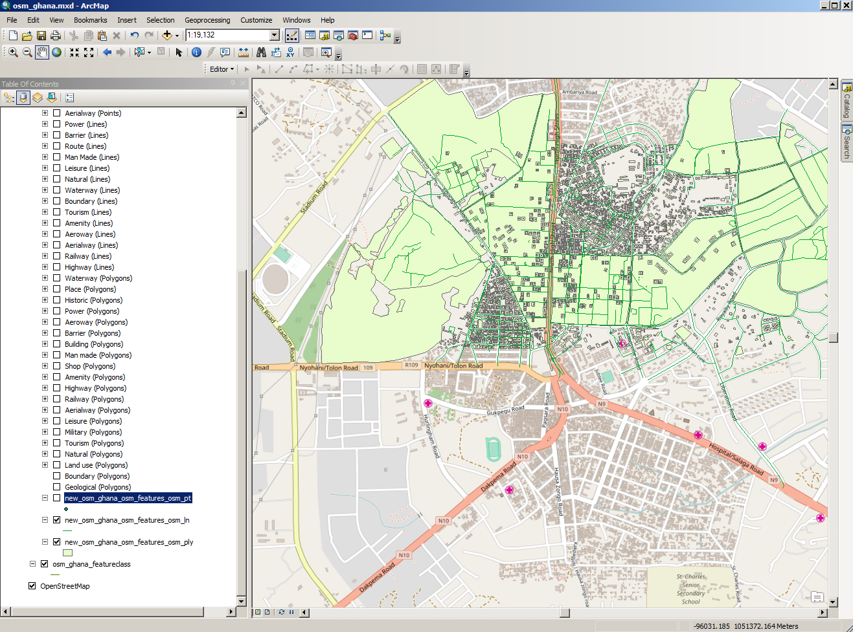Click the Full Extent globe icon
The height and width of the screenshot is (632, 853).
coord(57,52)
